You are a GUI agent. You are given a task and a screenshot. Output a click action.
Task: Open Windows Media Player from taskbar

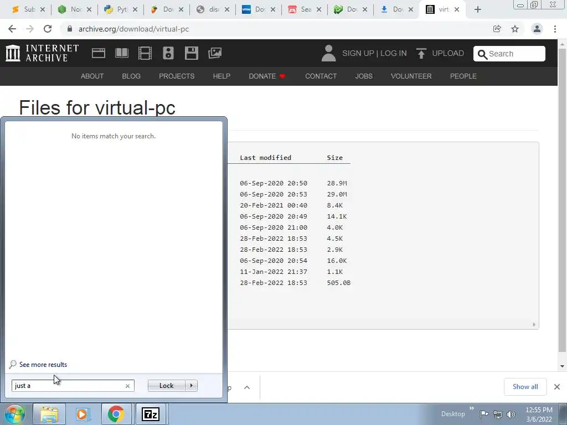click(82, 414)
